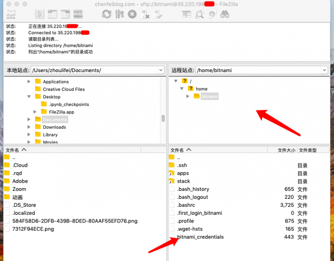Viewport: 334px width, 261px height.
Task: Click the table-rows list toolbar icon
Action: point(187,15)
